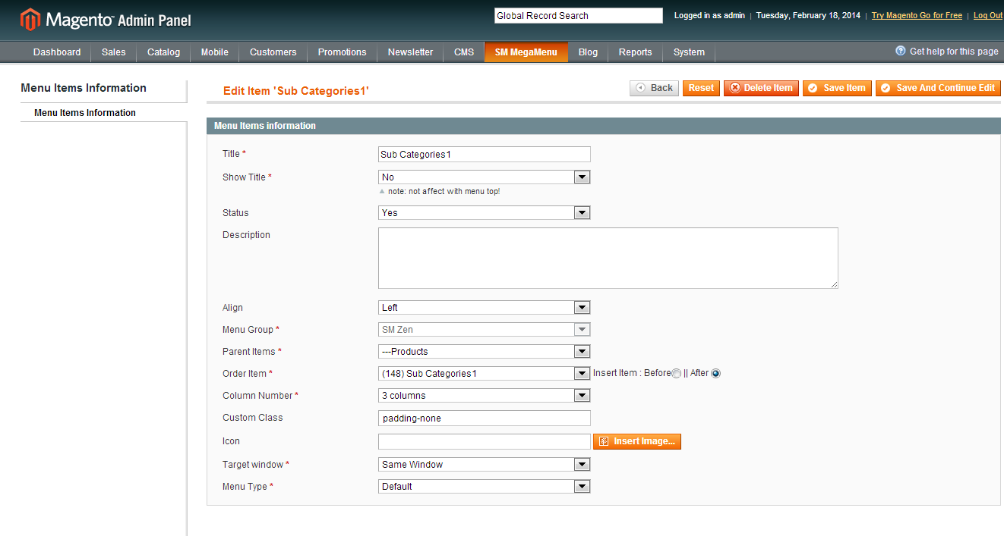Open the Order Item dropdown
The height and width of the screenshot is (536, 1004).
[484, 374]
